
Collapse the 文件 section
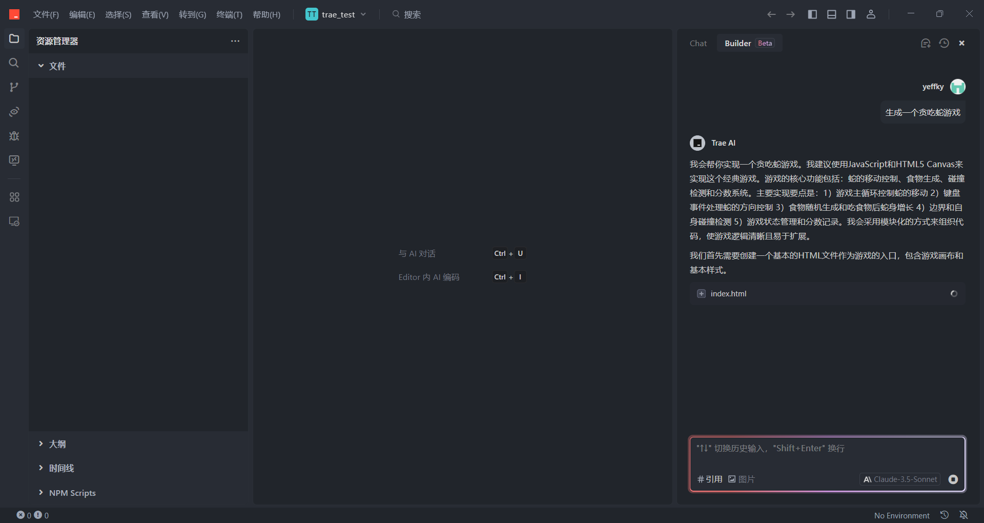tap(138, 66)
